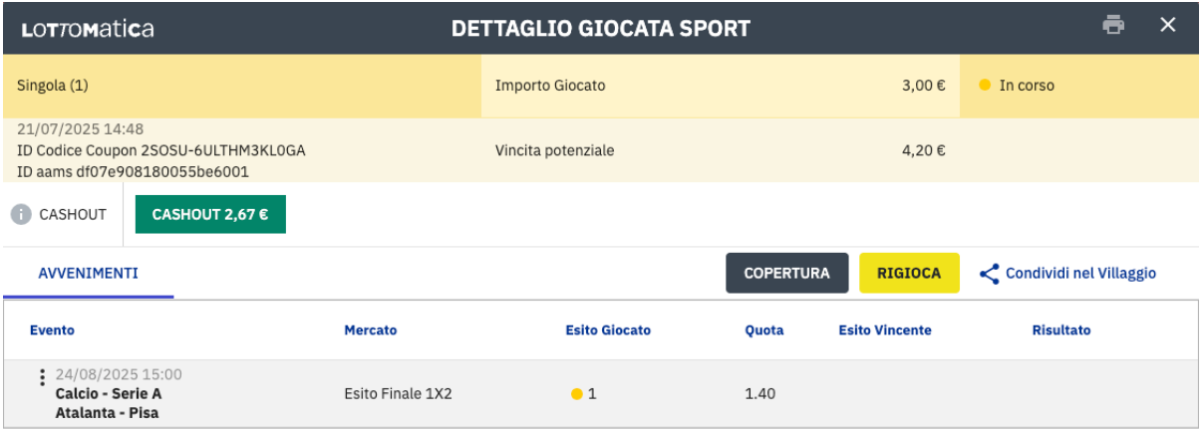Viewport: 1203px width, 431px height.
Task: Click the Quota column header
Action: pos(764,330)
